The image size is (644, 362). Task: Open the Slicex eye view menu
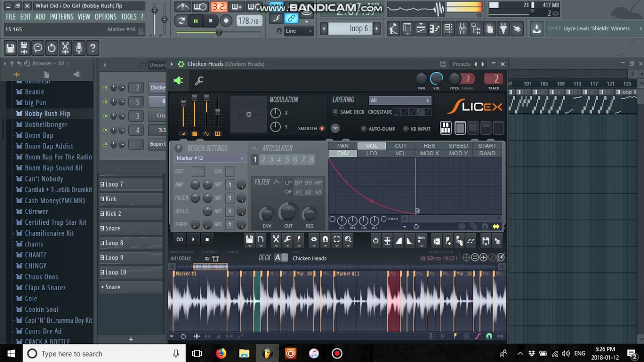pos(314,240)
